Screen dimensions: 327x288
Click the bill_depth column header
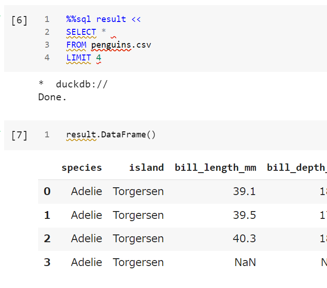297,168
